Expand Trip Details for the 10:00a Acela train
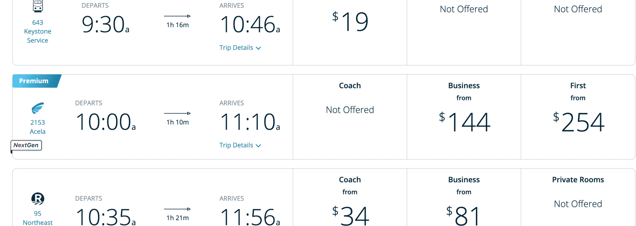The width and height of the screenshot is (636, 226). (241, 145)
